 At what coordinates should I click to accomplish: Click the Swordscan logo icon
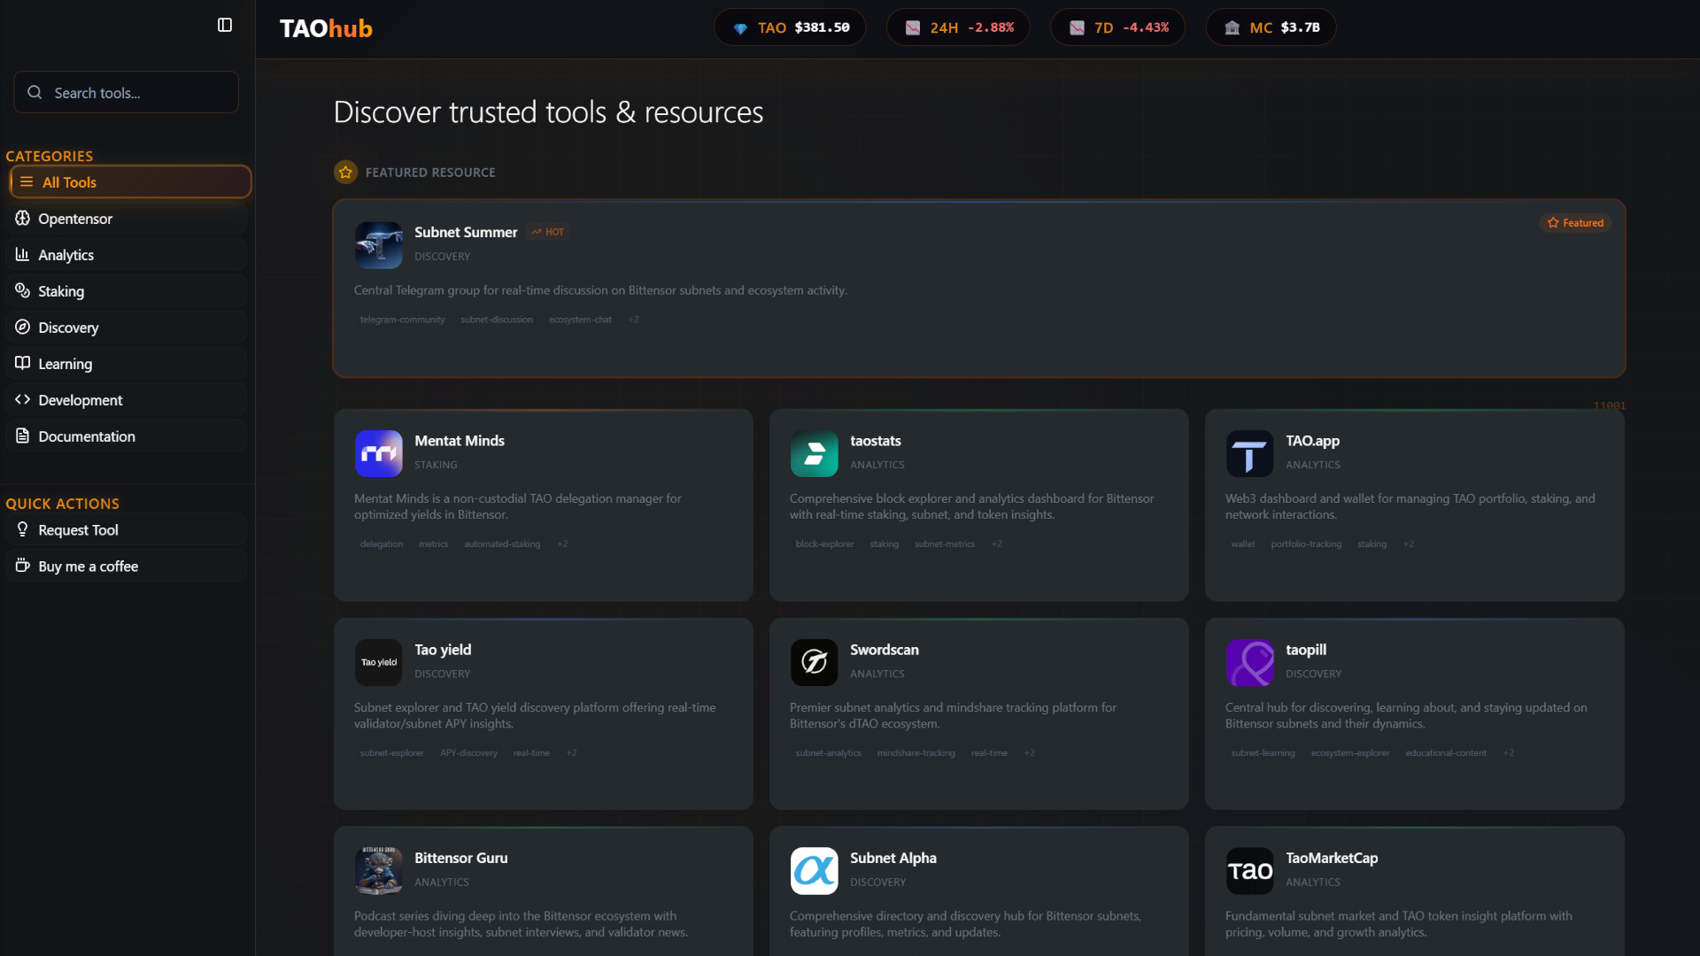(814, 662)
